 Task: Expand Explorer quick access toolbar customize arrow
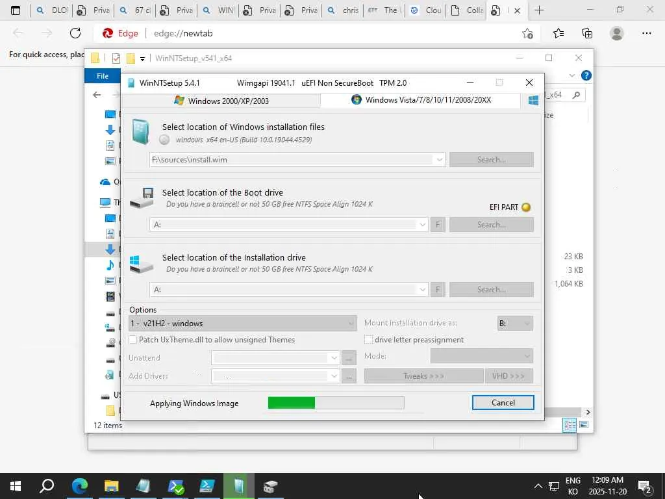pyautogui.click(x=142, y=59)
